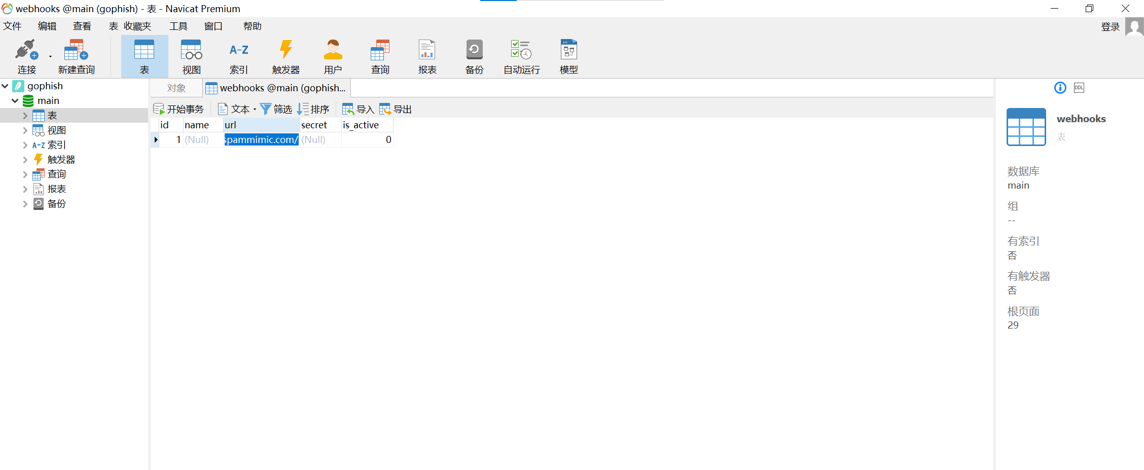Open the File (文件) menu
Viewport: 1144px width, 470px height.
[12, 26]
